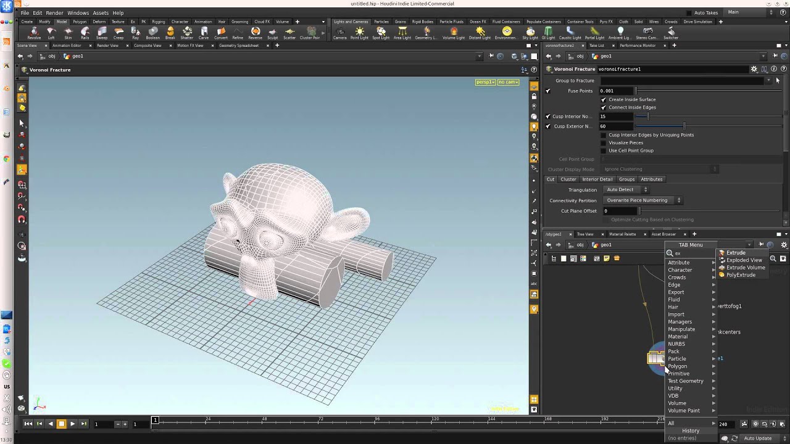Click the persp1 viewport menu button
The width and height of the screenshot is (790, 444).
pos(485,82)
